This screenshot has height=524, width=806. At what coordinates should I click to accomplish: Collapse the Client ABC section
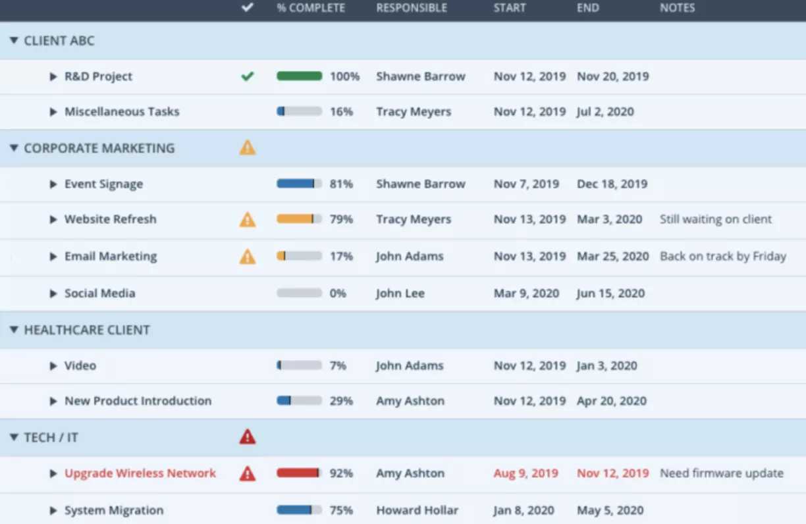pos(13,40)
